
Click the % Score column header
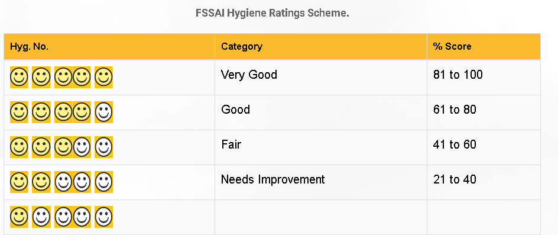[x=484, y=46]
